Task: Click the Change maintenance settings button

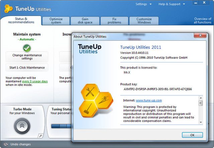Action: pyautogui.click(x=27, y=57)
